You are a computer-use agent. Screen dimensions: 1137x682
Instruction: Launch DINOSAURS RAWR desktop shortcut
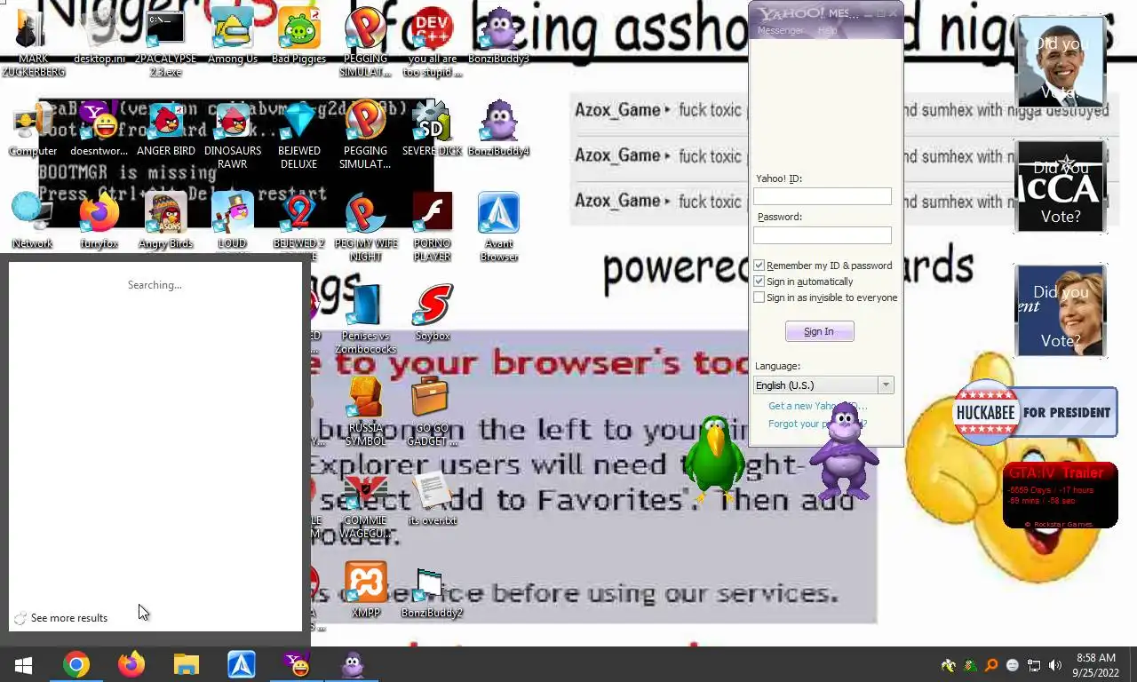[233, 135]
